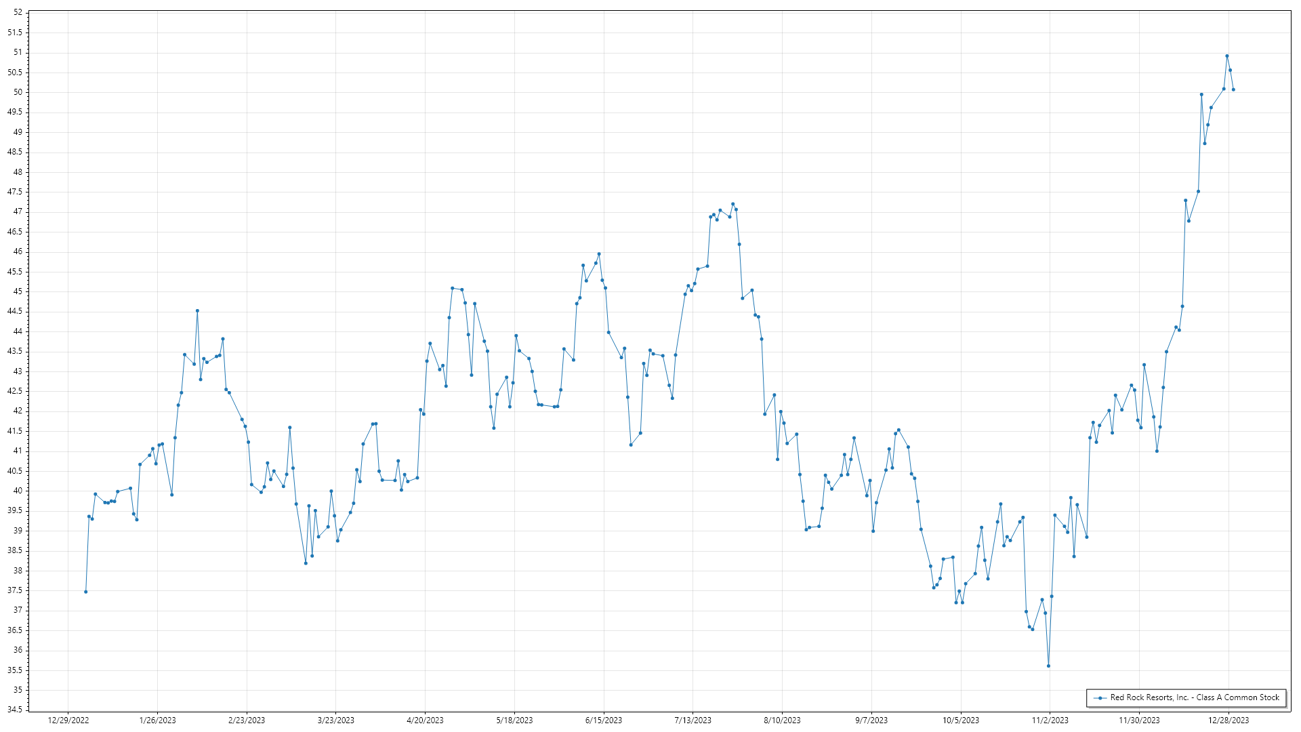Click the July peak point near 47.2
This screenshot has height=732, width=1301.
pyautogui.click(x=732, y=204)
